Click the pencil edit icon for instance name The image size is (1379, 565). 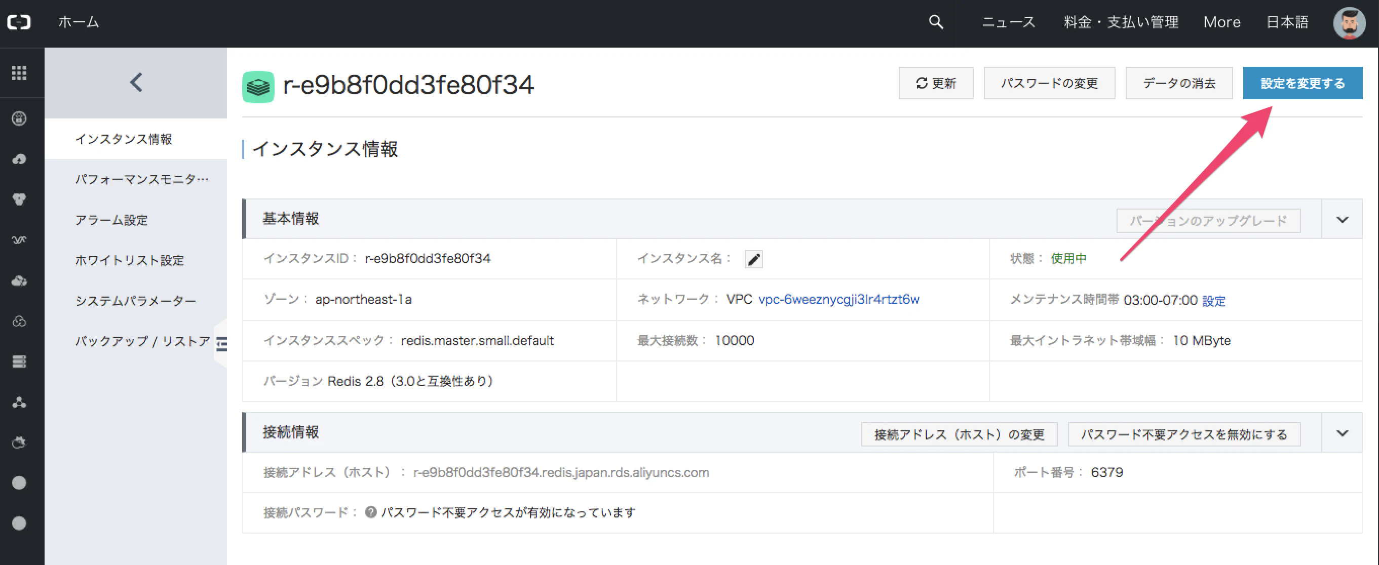(x=753, y=260)
